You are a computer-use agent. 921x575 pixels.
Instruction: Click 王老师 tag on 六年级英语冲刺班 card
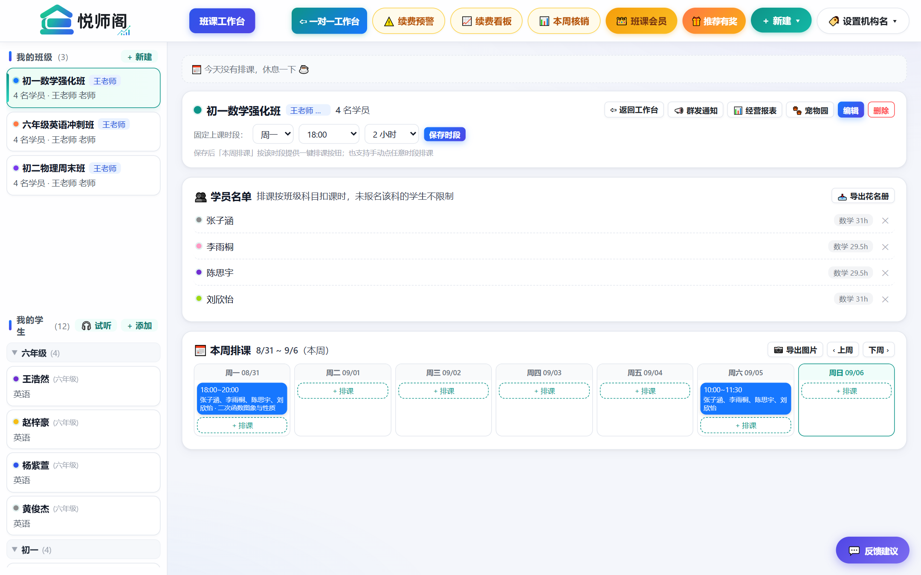click(114, 124)
